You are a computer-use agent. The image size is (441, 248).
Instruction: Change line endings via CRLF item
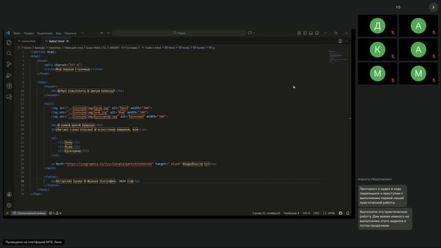pos(316,213)
